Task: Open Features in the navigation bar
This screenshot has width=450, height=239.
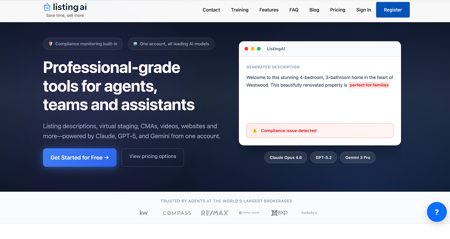Action: 269,10
